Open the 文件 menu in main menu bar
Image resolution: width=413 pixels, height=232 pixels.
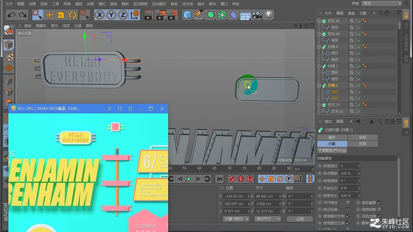pos(9,4)
